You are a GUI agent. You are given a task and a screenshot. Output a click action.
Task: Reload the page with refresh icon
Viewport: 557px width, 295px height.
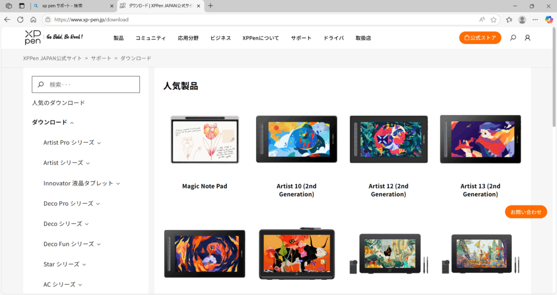(x=20, y=20)
